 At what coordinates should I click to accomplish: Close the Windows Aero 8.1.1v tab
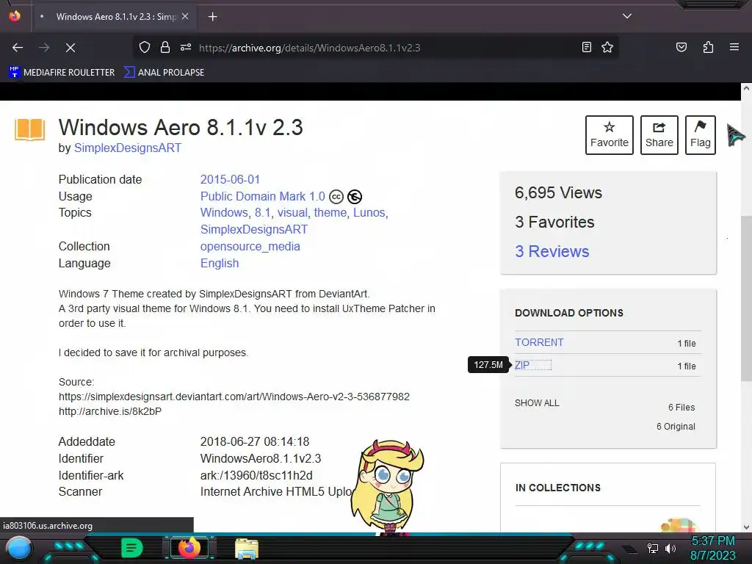click(185, 16)
